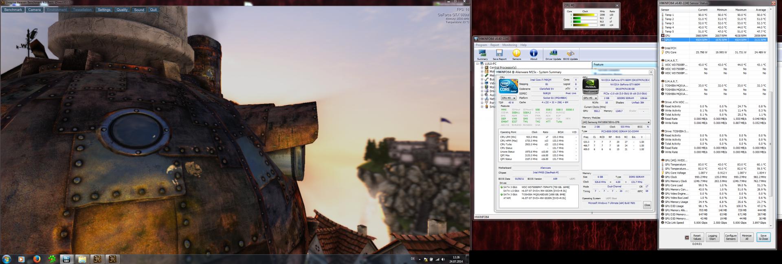
Task: Expand the Central Processor(s) tree node
Action: click(482, 68)
